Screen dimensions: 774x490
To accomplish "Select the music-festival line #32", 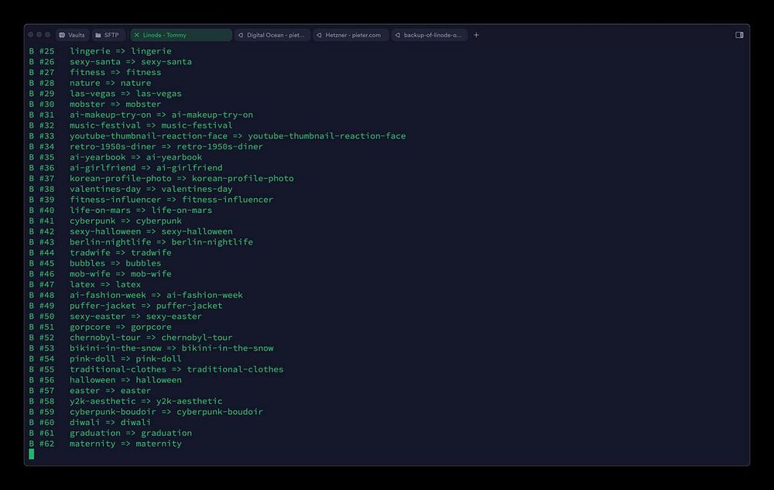I will [x=130, y=125].
